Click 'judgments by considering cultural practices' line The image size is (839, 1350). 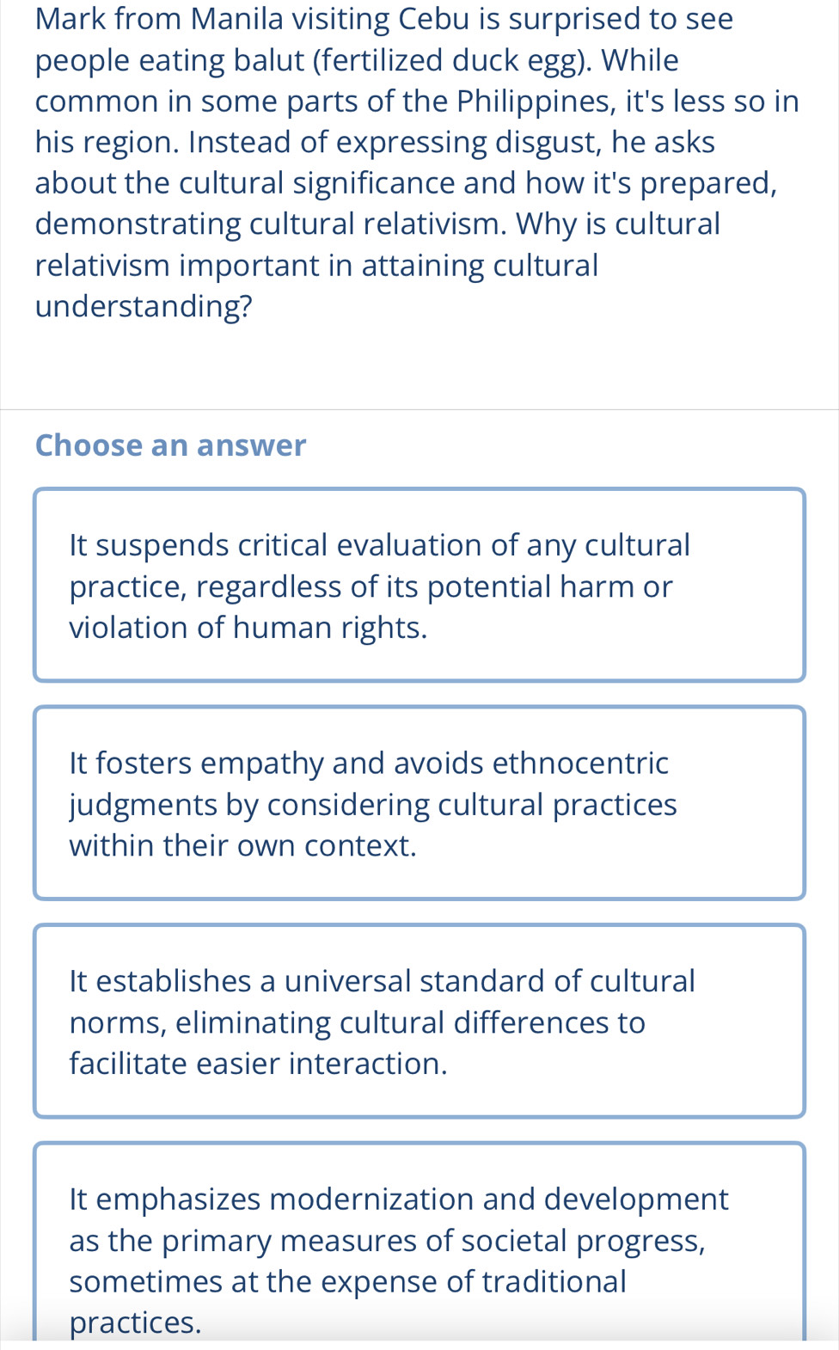tap(373, 805)
